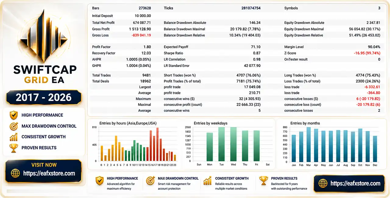Click the target icon beside Max Drawdown Control in sidebar

13,126
